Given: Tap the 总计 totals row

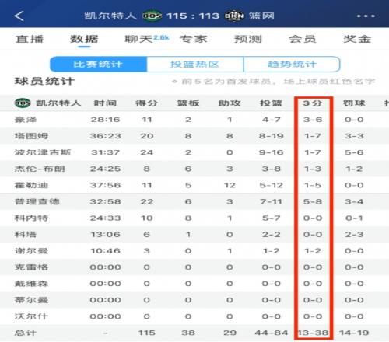Looking at the screenshot, I should (194, 333).
